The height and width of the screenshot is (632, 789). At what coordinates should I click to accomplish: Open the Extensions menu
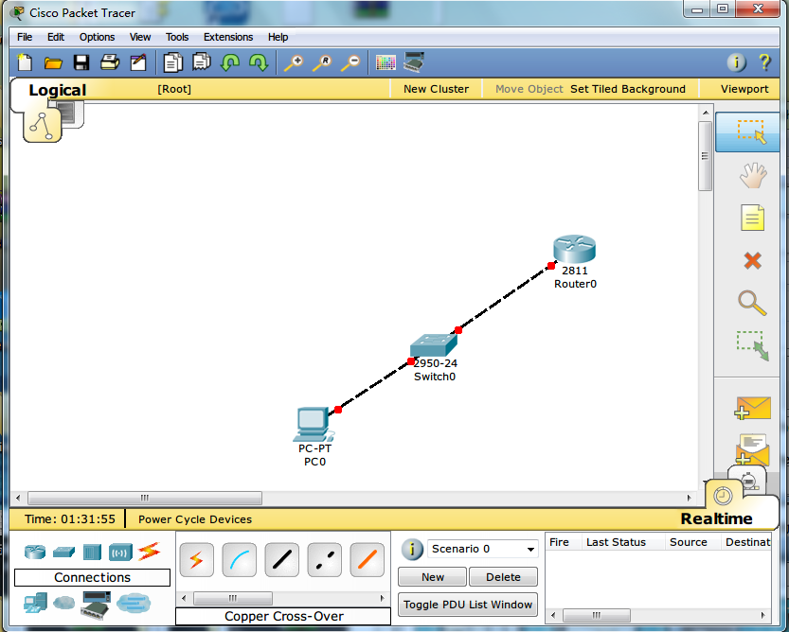pyautogui.click(x=228, y=37)
